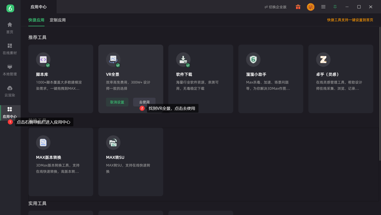Click the 溜溜小助手 card title
Screen dimensions: 381x215
(x=256, y=75)
